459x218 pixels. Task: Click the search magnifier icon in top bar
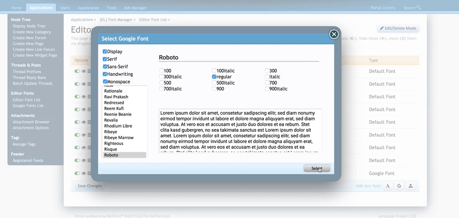coord(418,8)
